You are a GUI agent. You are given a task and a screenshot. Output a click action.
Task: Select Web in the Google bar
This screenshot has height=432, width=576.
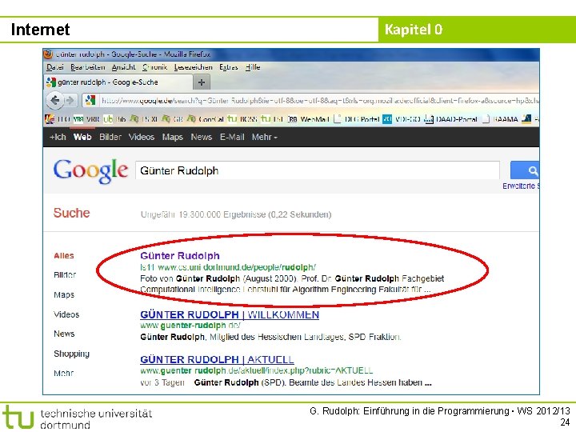point(82,137)
